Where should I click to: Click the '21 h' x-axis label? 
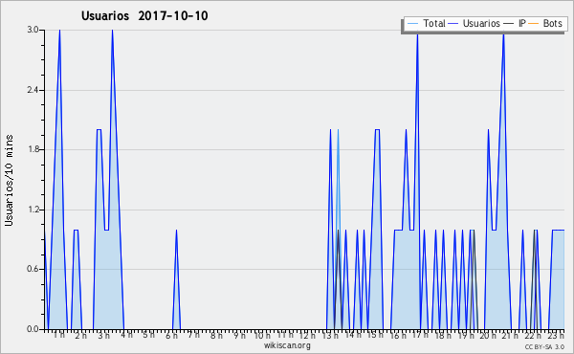pos(511,335)
